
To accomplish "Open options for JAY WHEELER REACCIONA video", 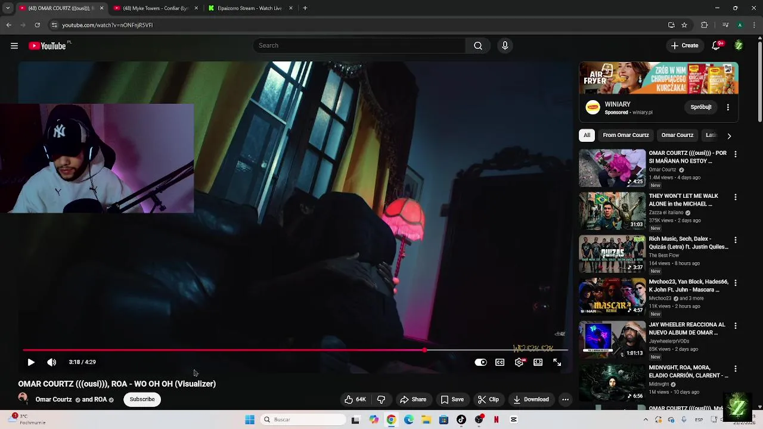I will (735, 326).
